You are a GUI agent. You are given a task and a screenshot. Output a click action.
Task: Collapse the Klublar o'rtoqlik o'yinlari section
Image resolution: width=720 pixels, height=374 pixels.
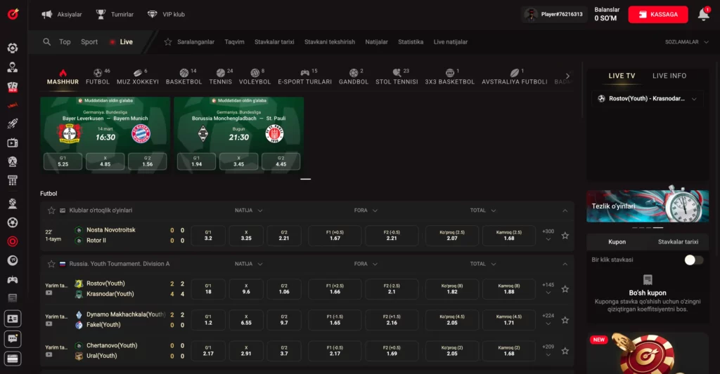[565, 211]
